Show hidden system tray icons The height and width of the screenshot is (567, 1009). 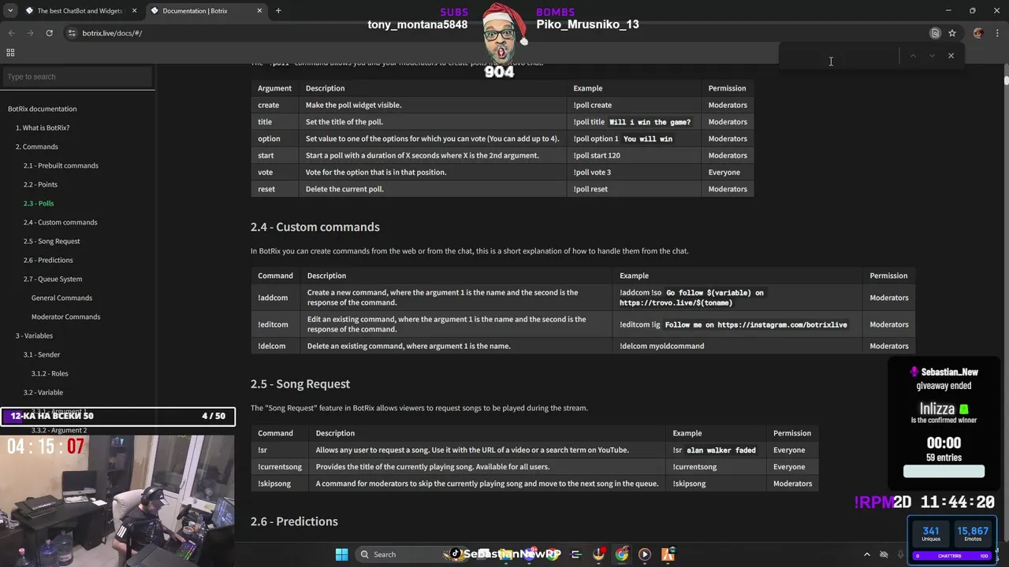(x=867, y=554)
